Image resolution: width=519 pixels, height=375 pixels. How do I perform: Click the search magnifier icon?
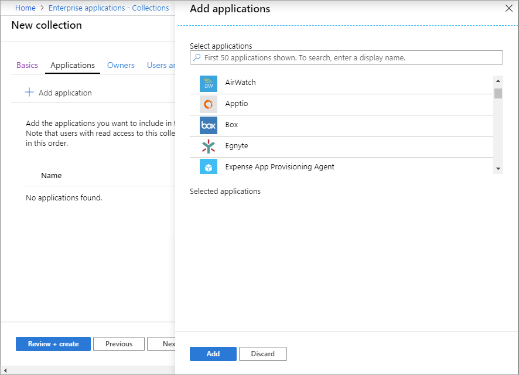pyautogui.click(x=197, y=57)
